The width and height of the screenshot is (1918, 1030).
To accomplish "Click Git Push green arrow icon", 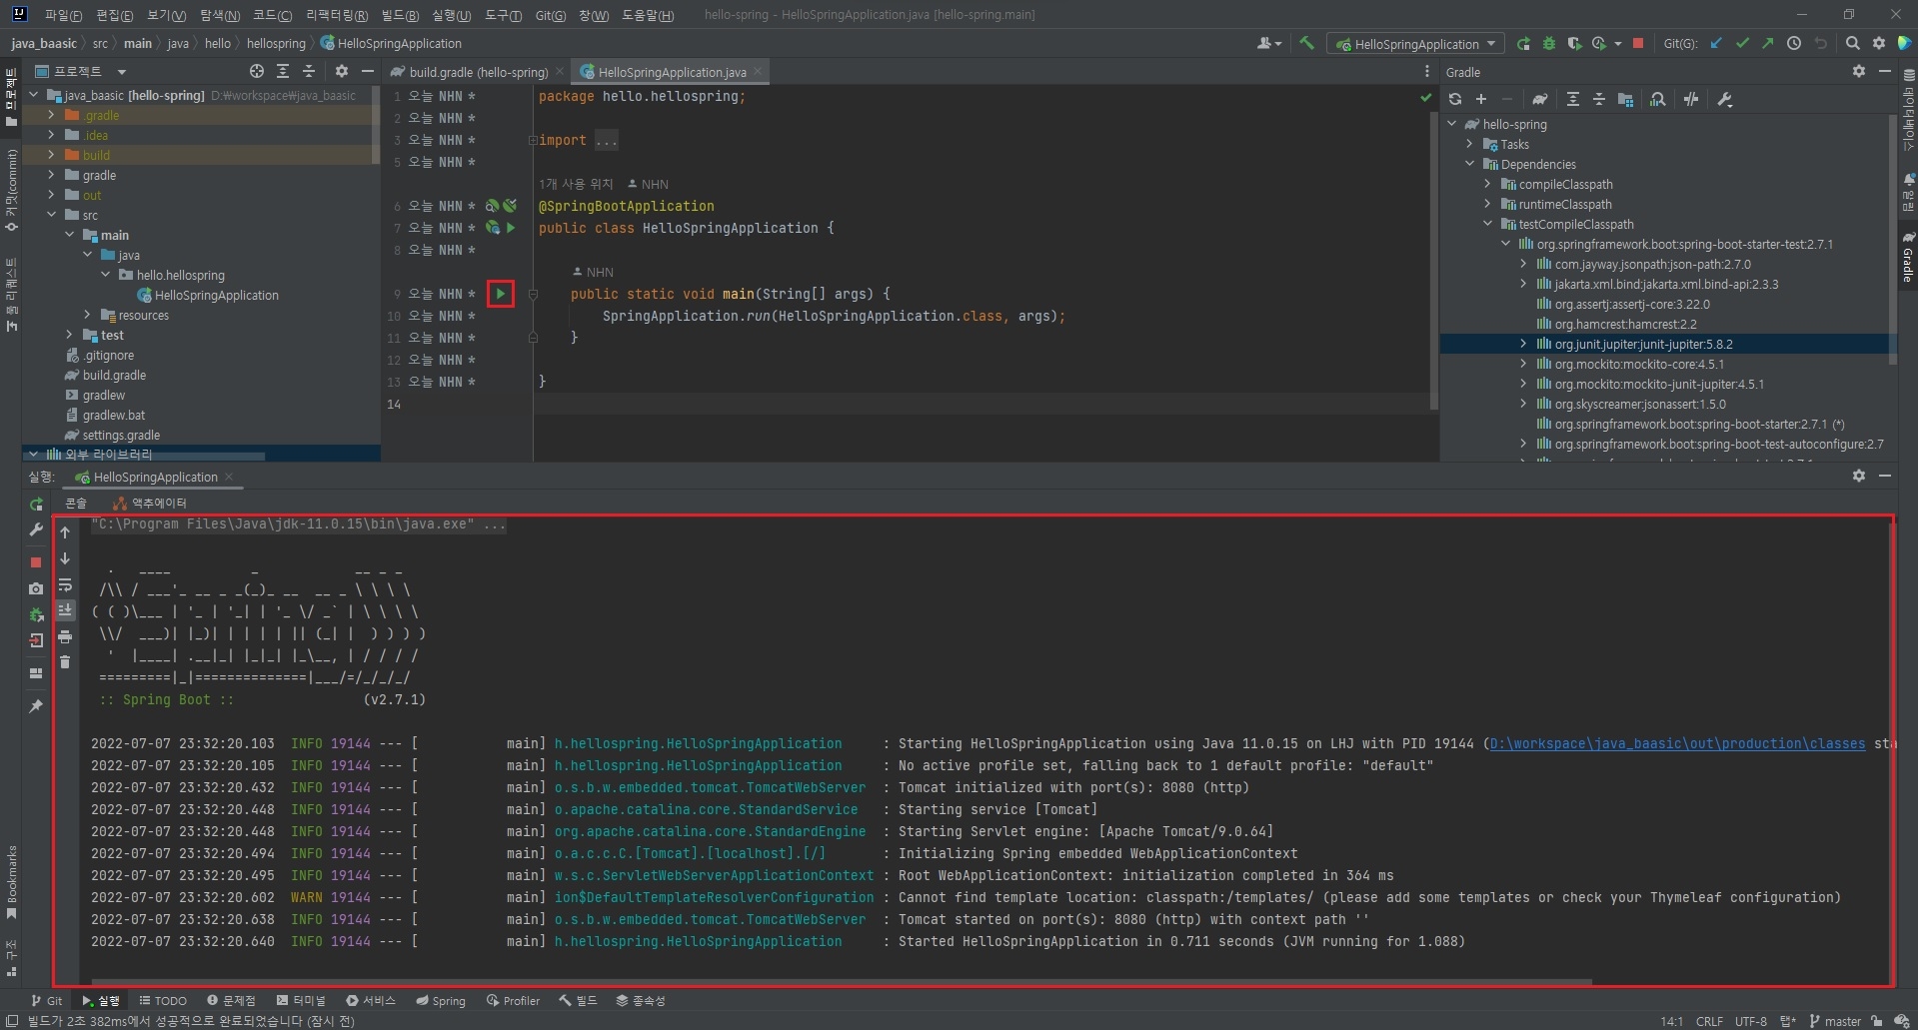I will pyautogui.click(x=1767, y=43).
